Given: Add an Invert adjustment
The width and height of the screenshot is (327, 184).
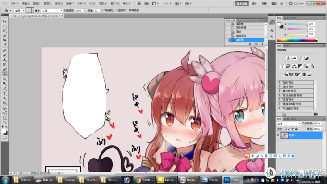Looking at the screenshot, I should tap(285, 74).
